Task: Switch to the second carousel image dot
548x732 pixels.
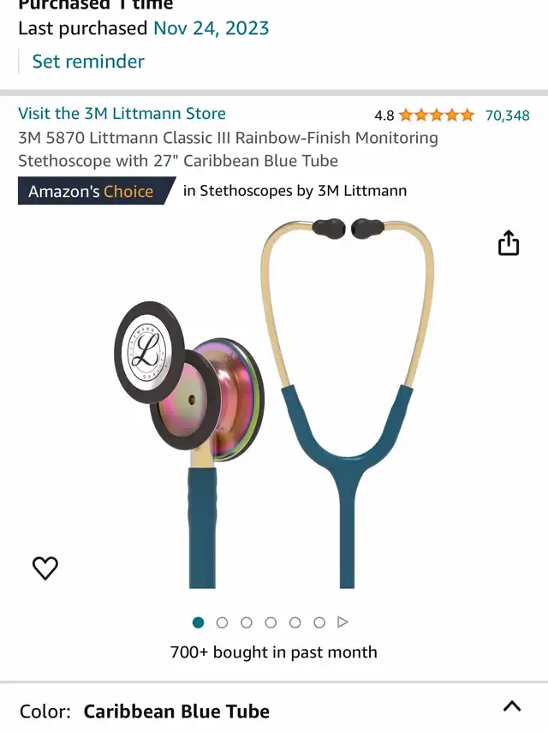Action: (x=222, y=622)
